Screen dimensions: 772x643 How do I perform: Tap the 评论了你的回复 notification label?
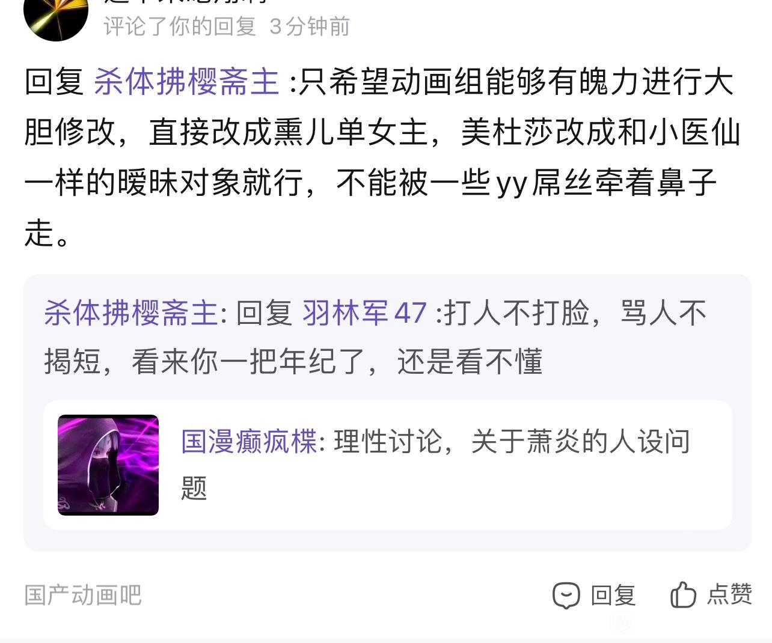pos(180,26)
